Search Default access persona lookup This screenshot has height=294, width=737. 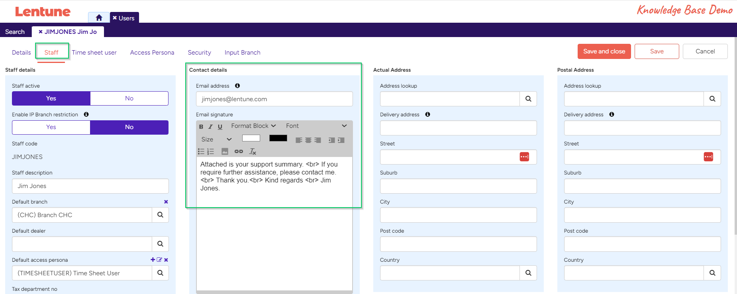(x=160, y=273)
